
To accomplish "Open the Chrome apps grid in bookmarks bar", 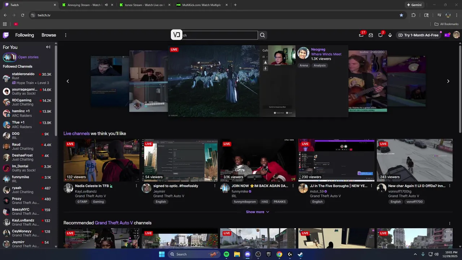I will pyautogui.click(x=5, y=24).
